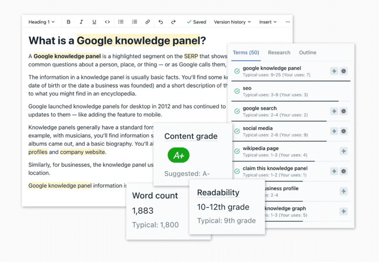
Task: Insert a hyperlink
Action: click(x=148, y=22)
